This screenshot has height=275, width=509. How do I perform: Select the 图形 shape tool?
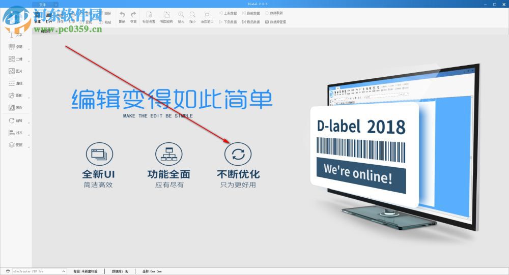16,96
